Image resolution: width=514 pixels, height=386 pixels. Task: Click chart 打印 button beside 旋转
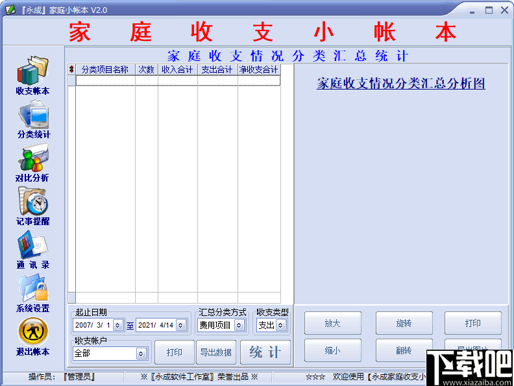click(472, 323)
